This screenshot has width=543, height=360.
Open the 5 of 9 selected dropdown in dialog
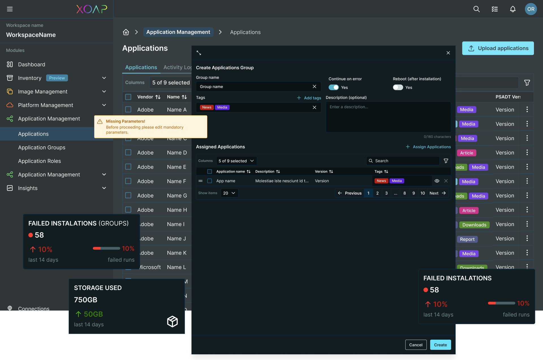pyautogui.click(x=236, y=161)
